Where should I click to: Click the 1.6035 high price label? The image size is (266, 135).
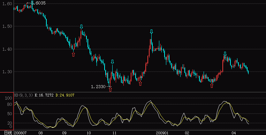tap(38, 3)
